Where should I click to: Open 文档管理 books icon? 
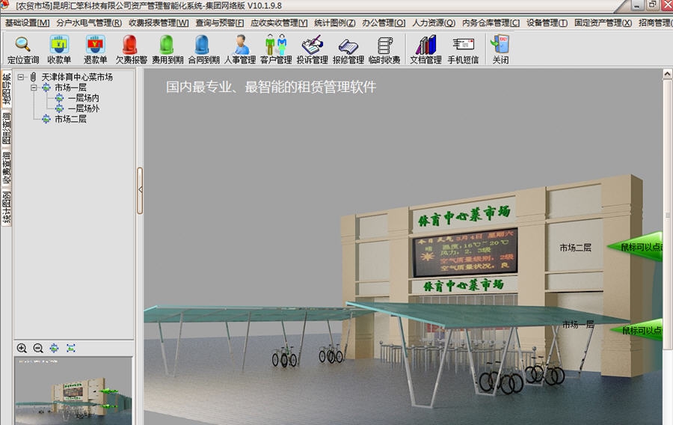[425, 49]
